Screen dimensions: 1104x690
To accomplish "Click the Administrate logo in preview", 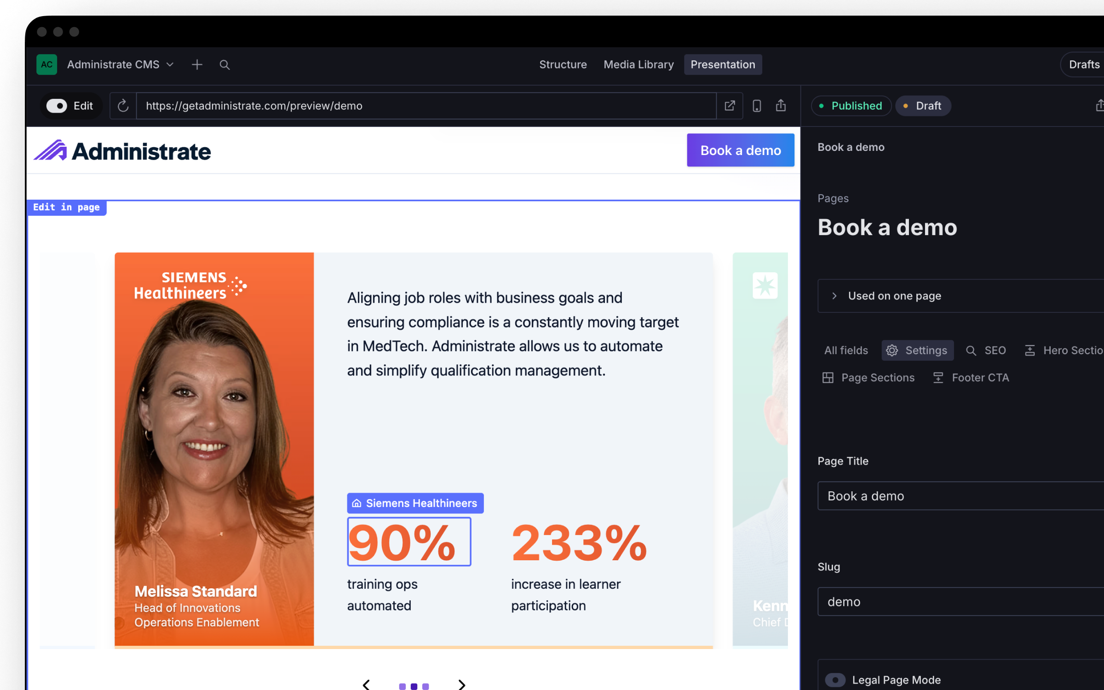I will coord(122,151).
